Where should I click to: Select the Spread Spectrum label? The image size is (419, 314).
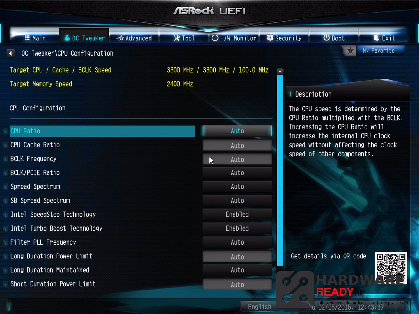pos(35,187)
